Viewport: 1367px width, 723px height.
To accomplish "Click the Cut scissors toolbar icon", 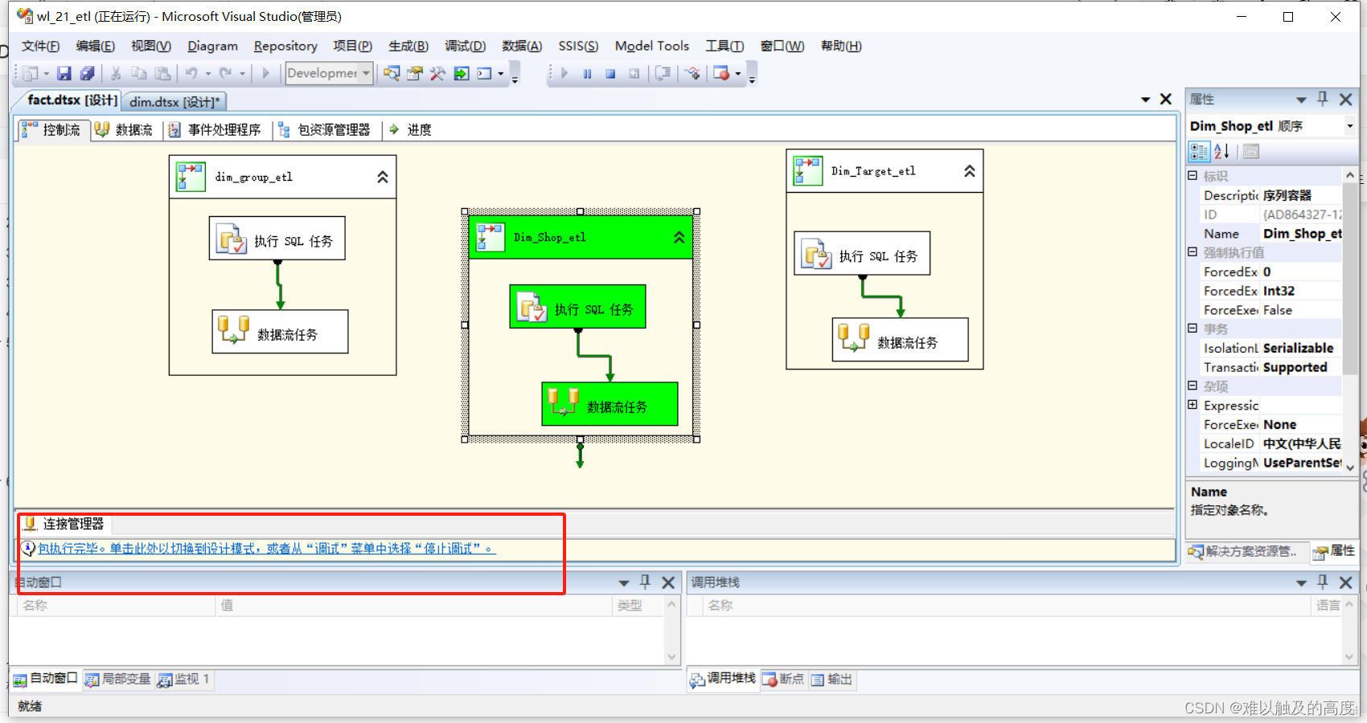I will [x=116, y=73].
